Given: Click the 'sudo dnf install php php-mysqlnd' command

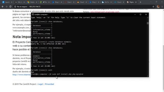Looking at the screenshot, I should 68,74.
